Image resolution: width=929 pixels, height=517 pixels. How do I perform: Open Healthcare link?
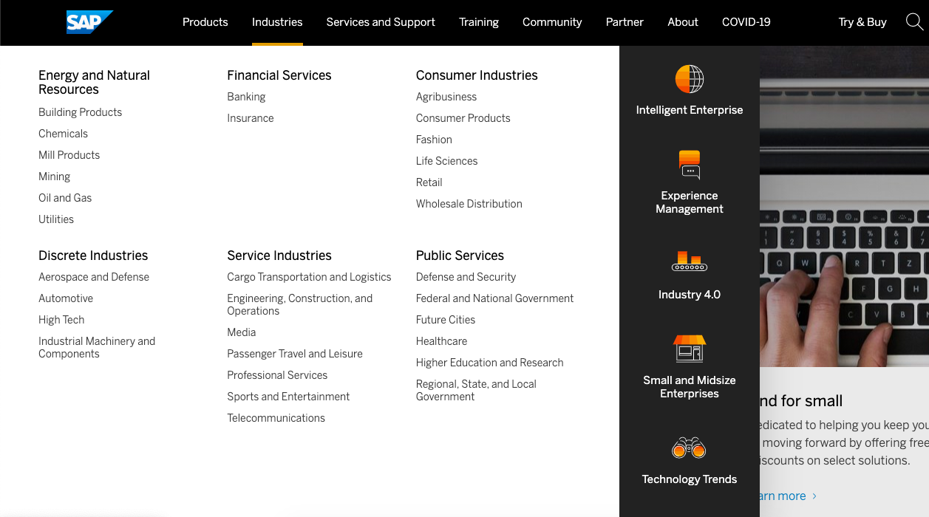click(x=441, y=341)
